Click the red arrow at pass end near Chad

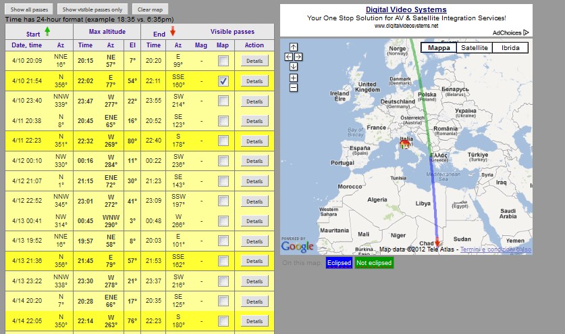pyautogui.click(x=437, y=242)
